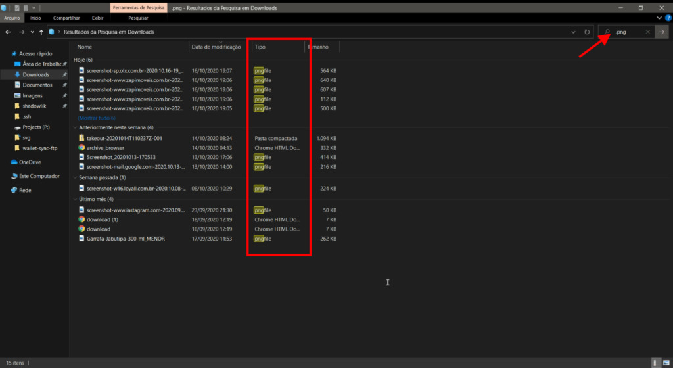Switch to large thumbnails view in status bar
The image size is (673, 368).
point(666,363)
